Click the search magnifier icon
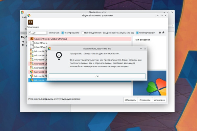Image resolution: width=197 pixels, height=131 pixels. (30, 33)
